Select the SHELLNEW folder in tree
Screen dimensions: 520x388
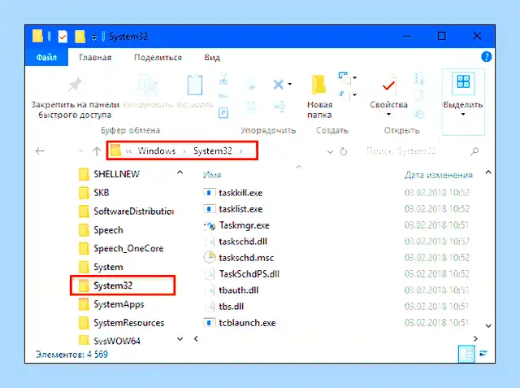click(110, 174)
